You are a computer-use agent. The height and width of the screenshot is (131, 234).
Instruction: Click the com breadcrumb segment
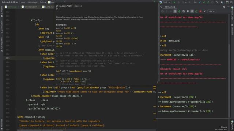pos(23,2)
